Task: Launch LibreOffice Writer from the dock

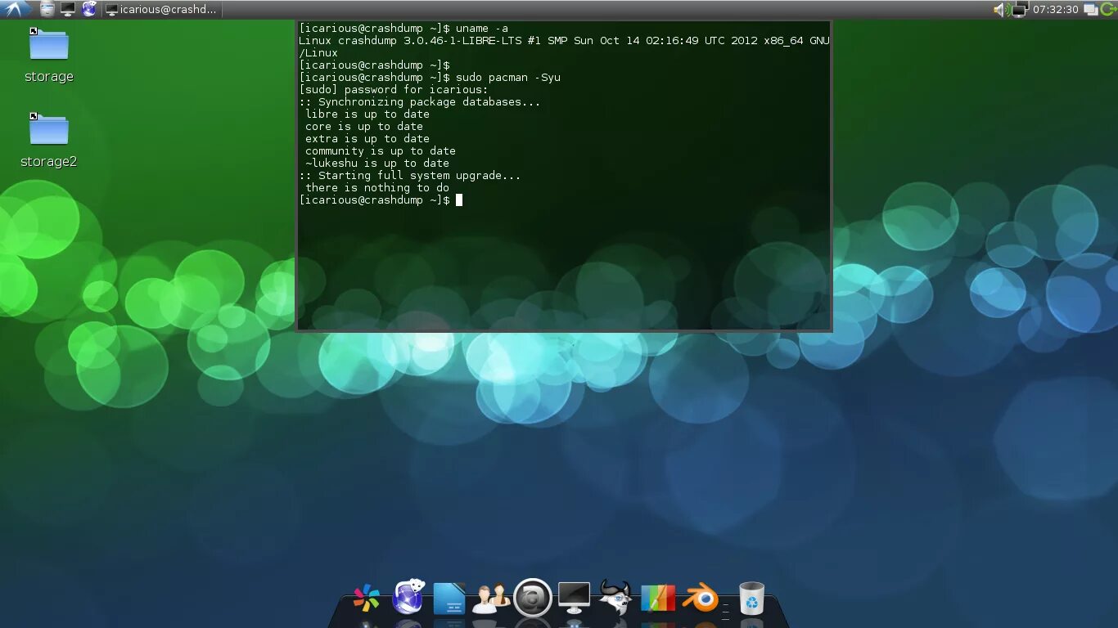Action: (449, 599)
